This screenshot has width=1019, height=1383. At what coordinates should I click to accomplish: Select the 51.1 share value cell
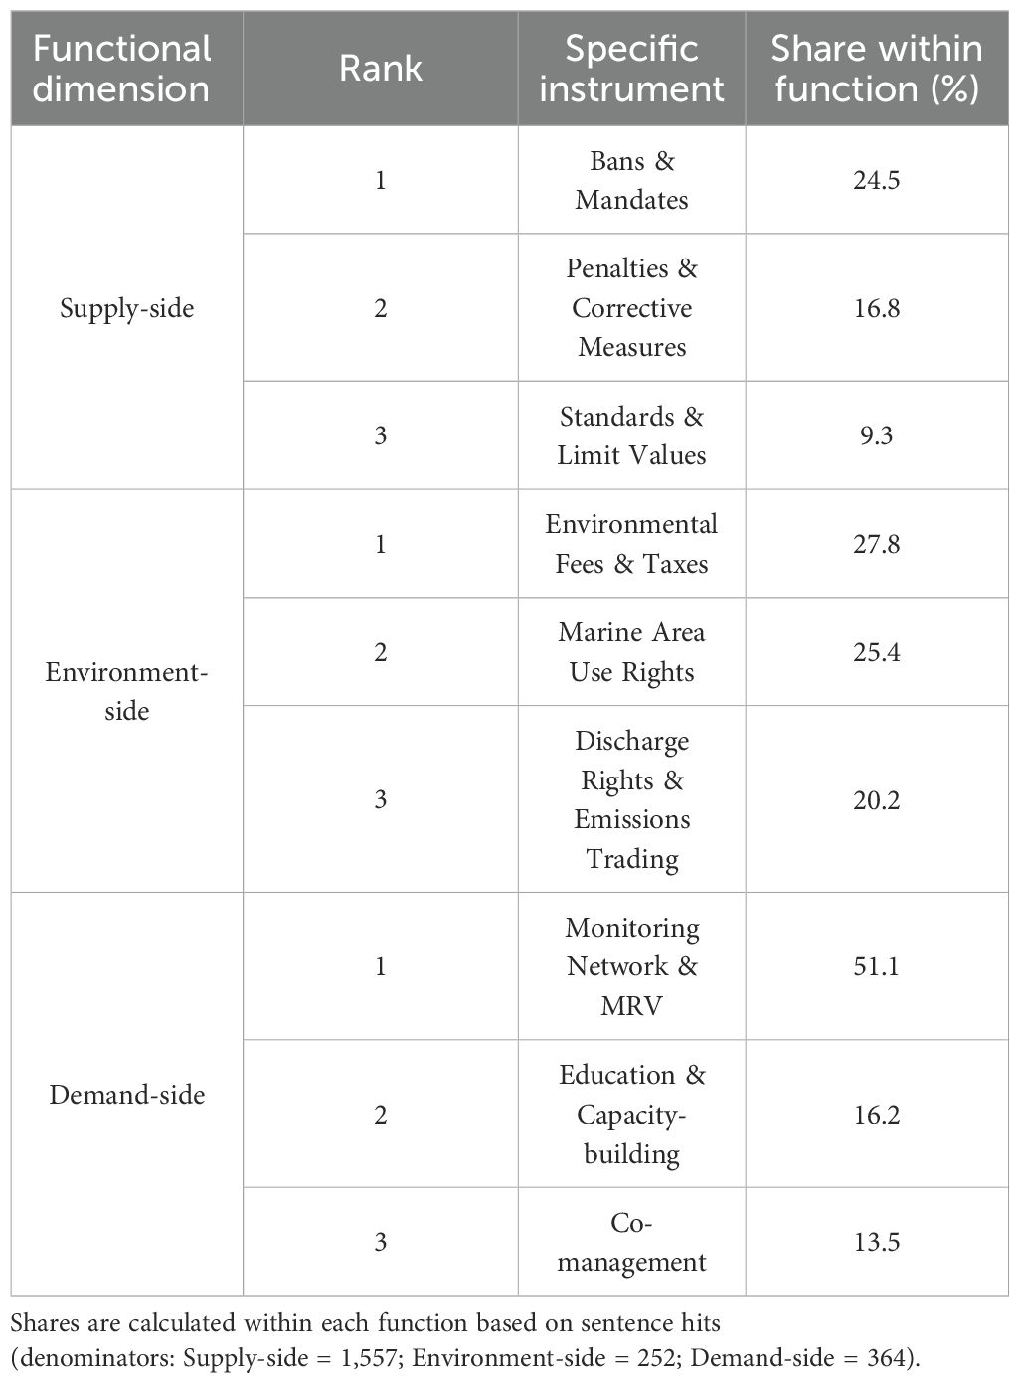pos(876,966)
